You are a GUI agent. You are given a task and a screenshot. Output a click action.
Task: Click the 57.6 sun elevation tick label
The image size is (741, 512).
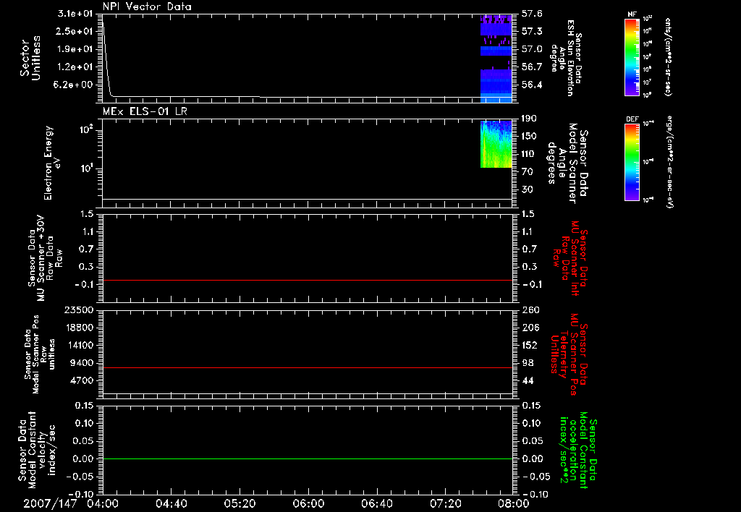click(532, 14)
